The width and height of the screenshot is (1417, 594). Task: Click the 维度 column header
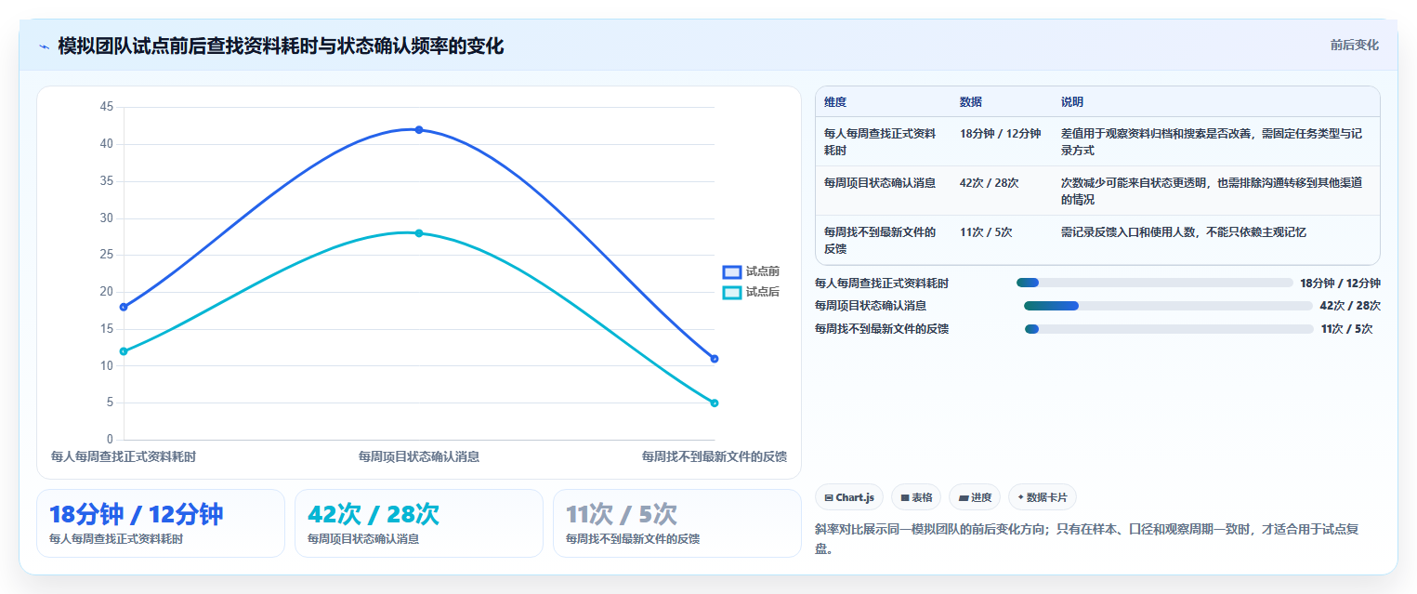pyautogui.click(x=835, y=102)
